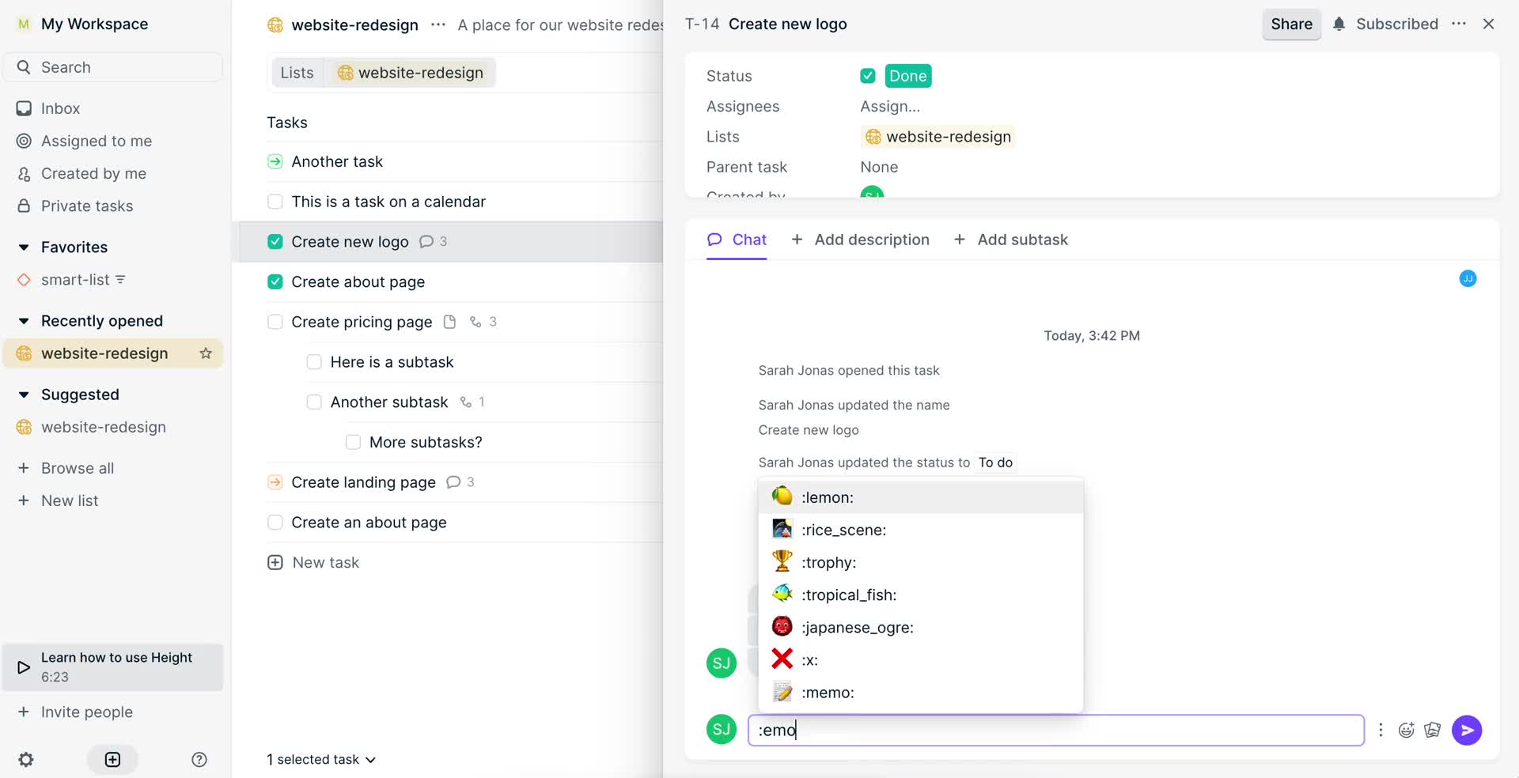1519x778 pixels.
Task: Open 1 selected task dropdown
Action: [321, 759]
